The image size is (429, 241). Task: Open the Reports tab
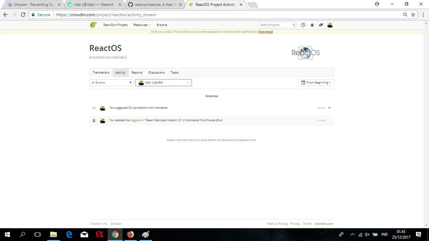pos(137,73)
